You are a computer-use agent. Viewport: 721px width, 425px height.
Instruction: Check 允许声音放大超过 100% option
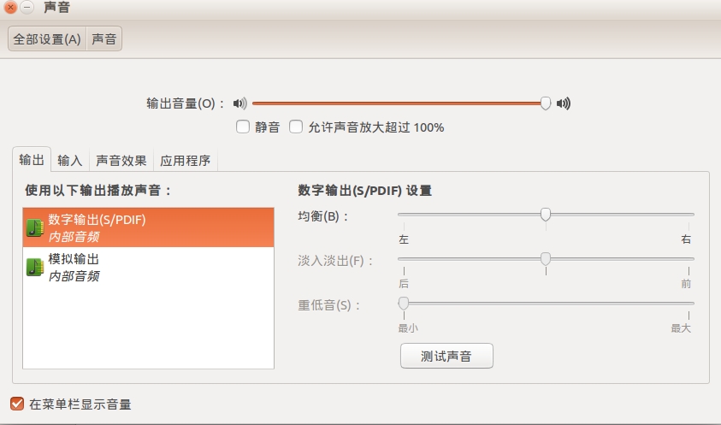296,127
